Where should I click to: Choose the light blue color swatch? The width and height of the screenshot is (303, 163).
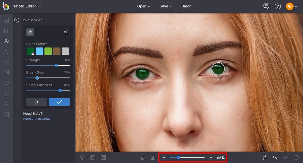point(39,51)
